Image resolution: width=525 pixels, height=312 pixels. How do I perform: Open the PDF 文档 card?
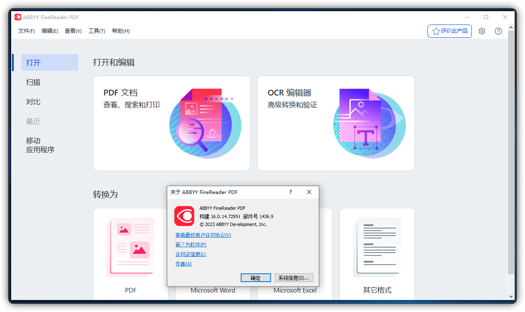click(x=172, y=123)
